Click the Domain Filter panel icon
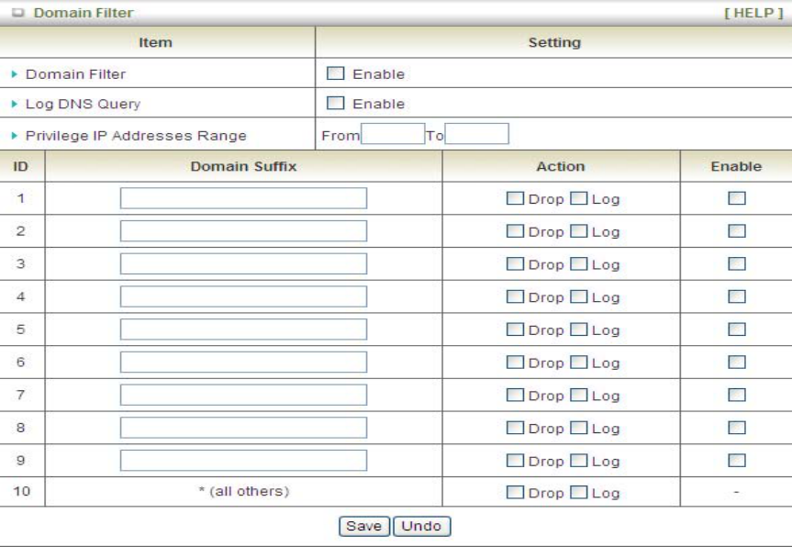 pyautogui.click(x=18, y=14)
